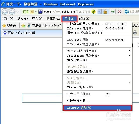Click the search provider icon by 默认搜
Screen dimensions: 139x124
127,12
